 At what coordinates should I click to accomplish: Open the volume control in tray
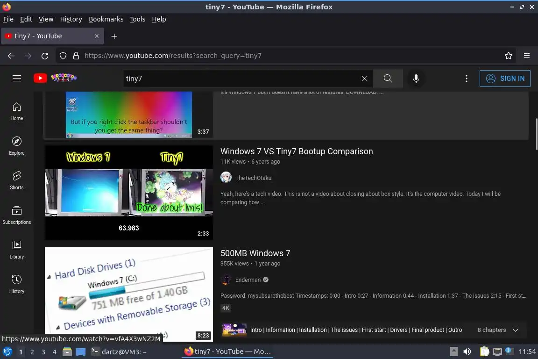467,352
